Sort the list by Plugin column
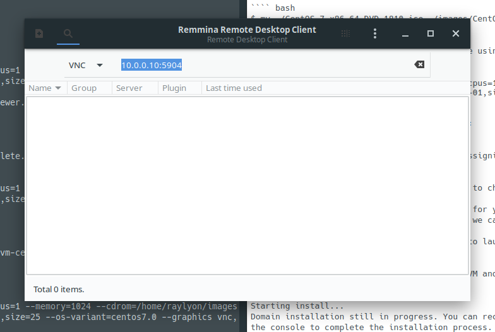The width and height of the screenshot is (495, 332). tap(174, 88)
